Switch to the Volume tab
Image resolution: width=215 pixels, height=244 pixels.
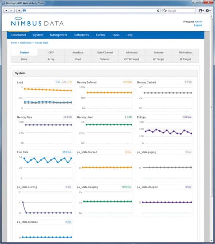point(105,59)
